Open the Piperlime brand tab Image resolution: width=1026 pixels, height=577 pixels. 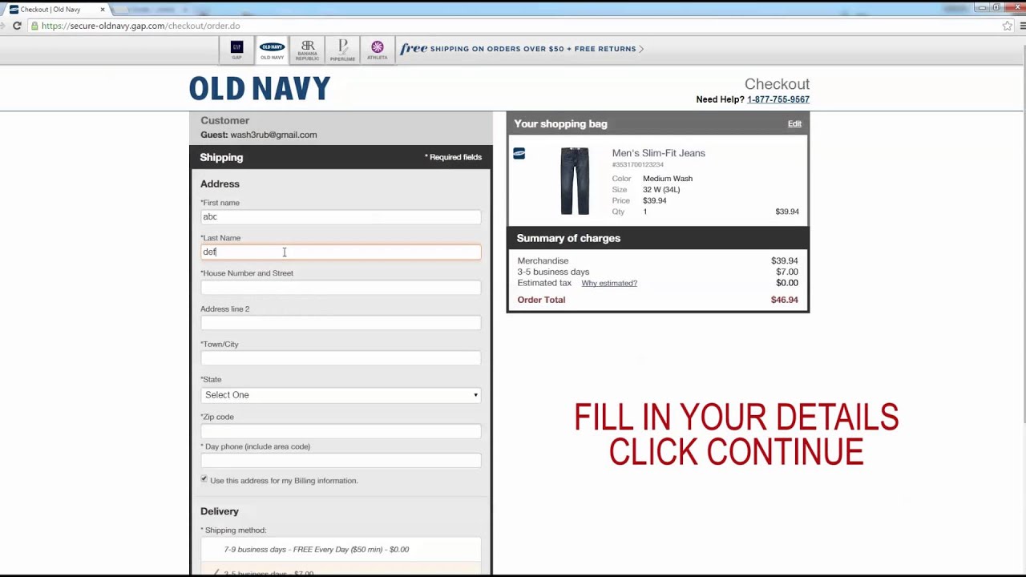(342, 50)
